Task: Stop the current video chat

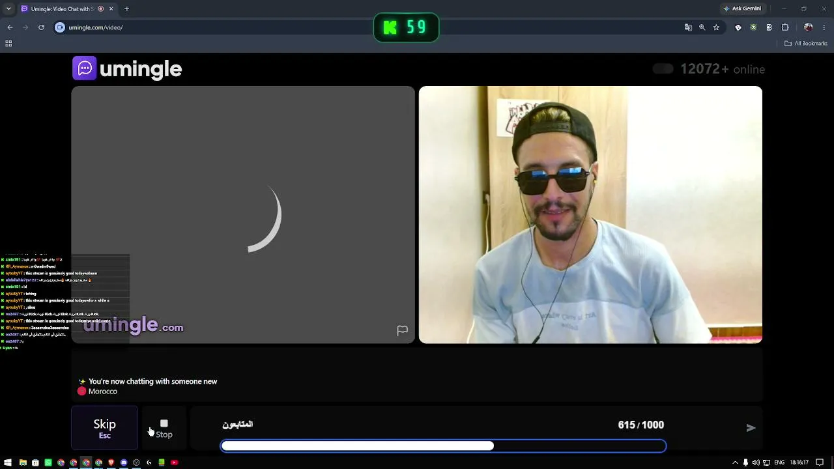Action: coord(164,428)
